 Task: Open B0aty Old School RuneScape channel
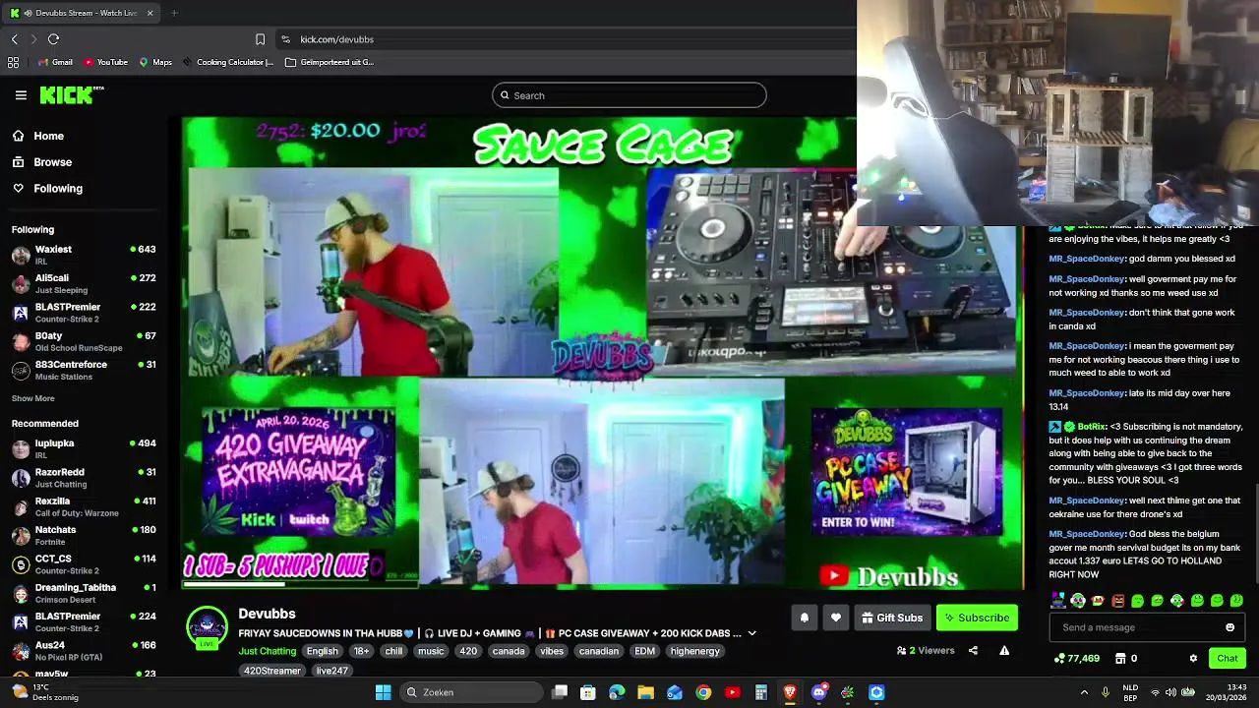click(84, 341)
